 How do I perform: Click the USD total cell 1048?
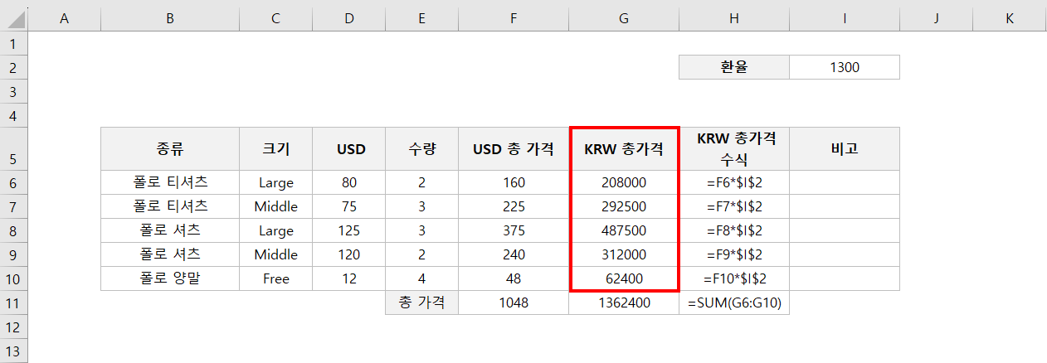tap(514, 303)
